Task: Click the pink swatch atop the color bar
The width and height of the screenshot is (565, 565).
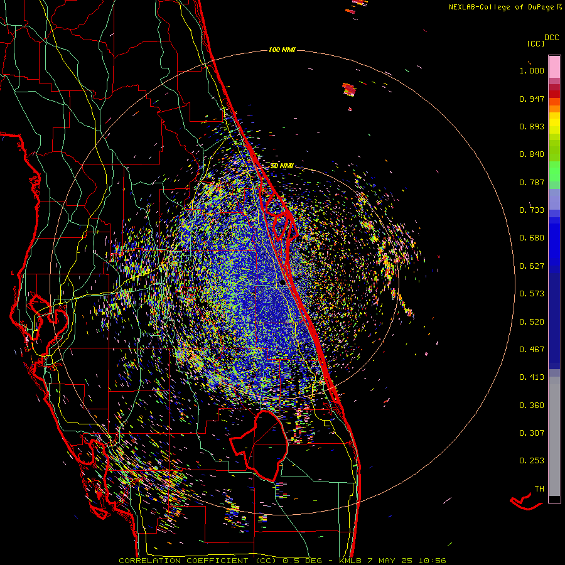Action: click(554, 67)
